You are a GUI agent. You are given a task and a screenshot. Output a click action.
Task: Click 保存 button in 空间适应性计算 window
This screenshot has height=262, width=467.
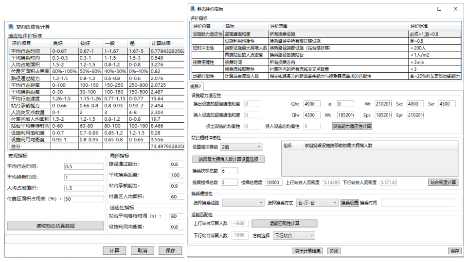(x=170, y=251)
